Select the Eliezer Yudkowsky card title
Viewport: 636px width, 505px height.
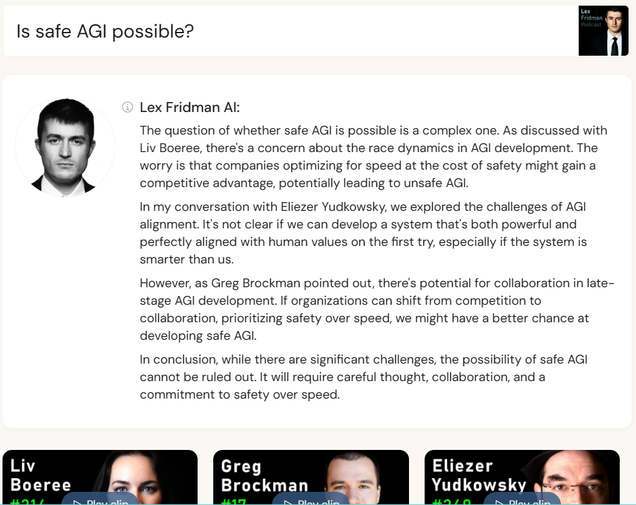479,475
